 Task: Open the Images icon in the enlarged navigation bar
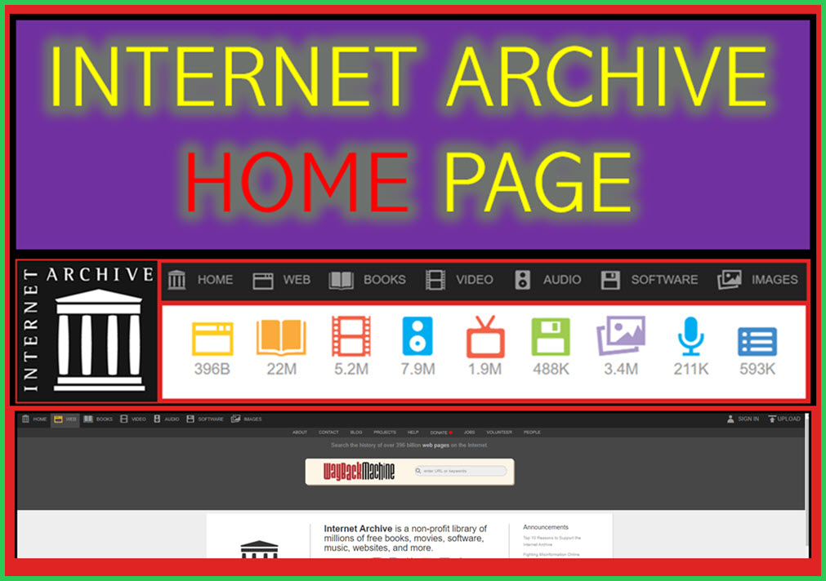729,279
